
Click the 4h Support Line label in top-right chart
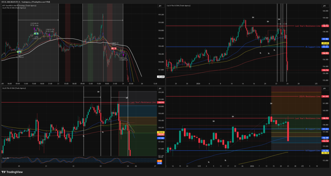[x=312, y=47]
